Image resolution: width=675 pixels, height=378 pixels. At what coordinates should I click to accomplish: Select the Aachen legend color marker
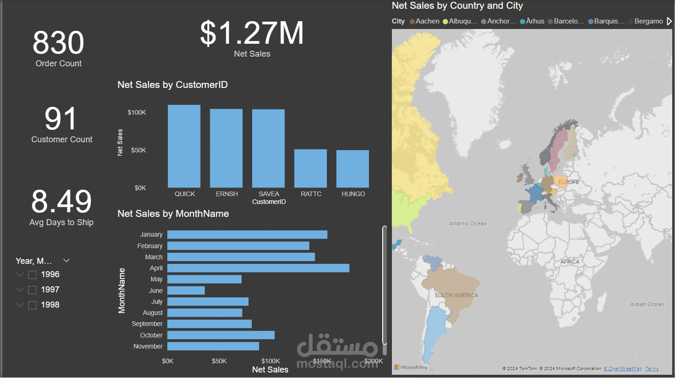coord(412,22)
